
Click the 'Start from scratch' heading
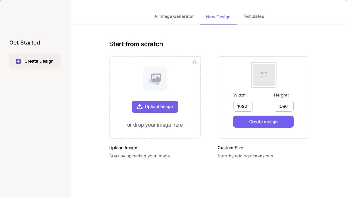pyautogui.click(x=136, y=44)
